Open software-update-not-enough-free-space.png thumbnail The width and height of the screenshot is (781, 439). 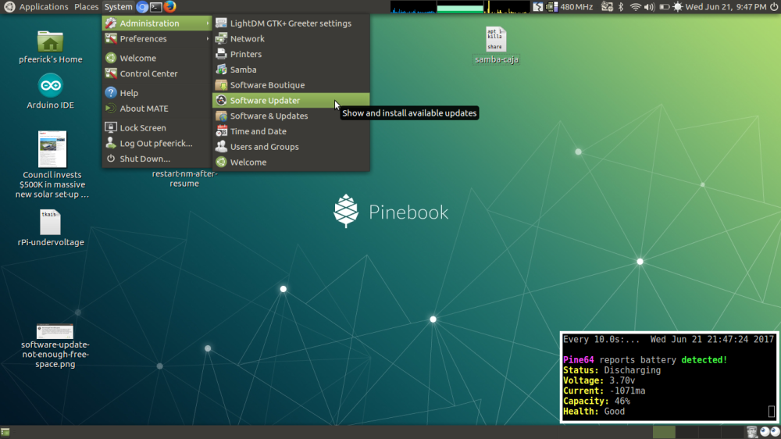[55, 331]
